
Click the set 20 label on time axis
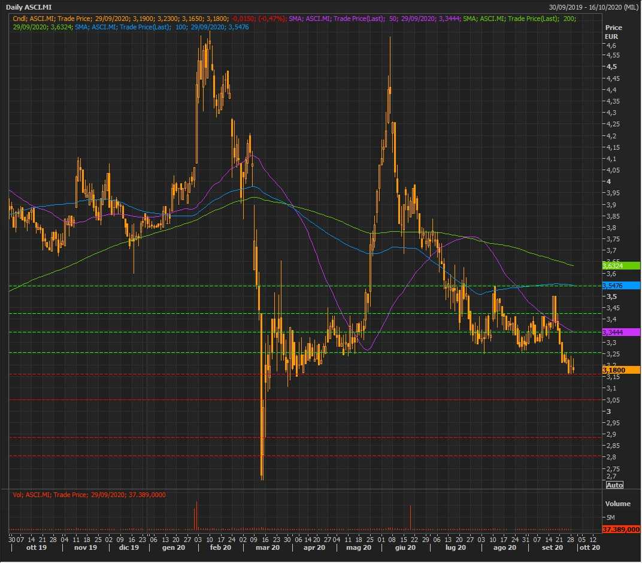click(x=552, y=547)
